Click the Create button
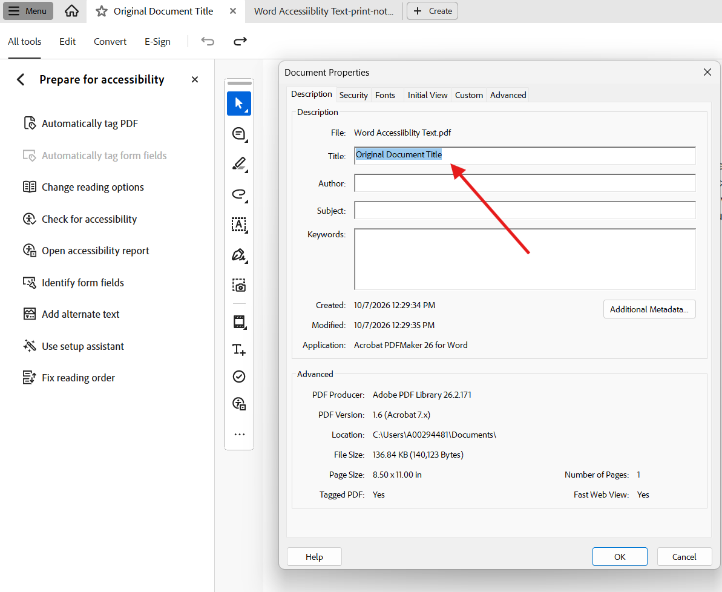Viewport: 722px width, 592px height. pyautogui.click(x=432, y=11)
